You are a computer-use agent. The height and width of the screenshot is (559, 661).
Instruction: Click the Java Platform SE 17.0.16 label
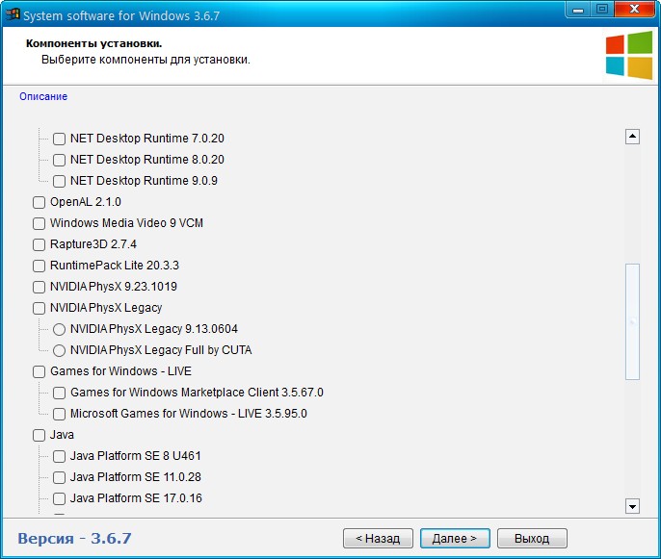coord(136,498)
